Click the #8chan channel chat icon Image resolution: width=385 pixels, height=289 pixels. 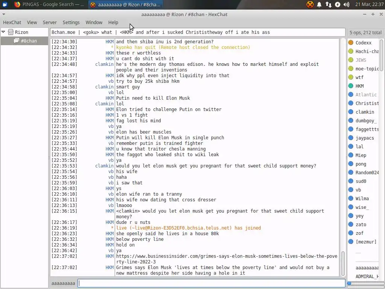coord(17,41)
